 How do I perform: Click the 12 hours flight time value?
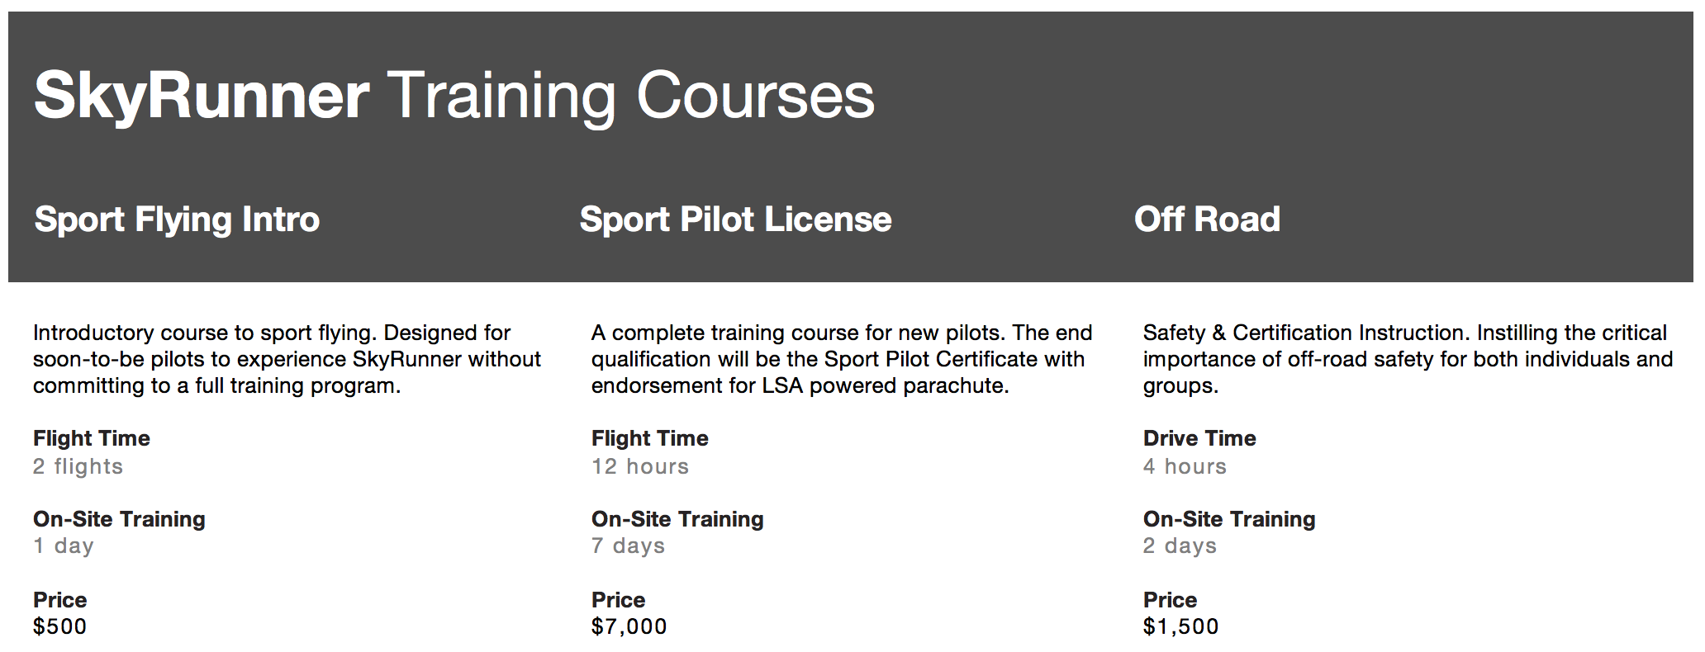point(640,466)
